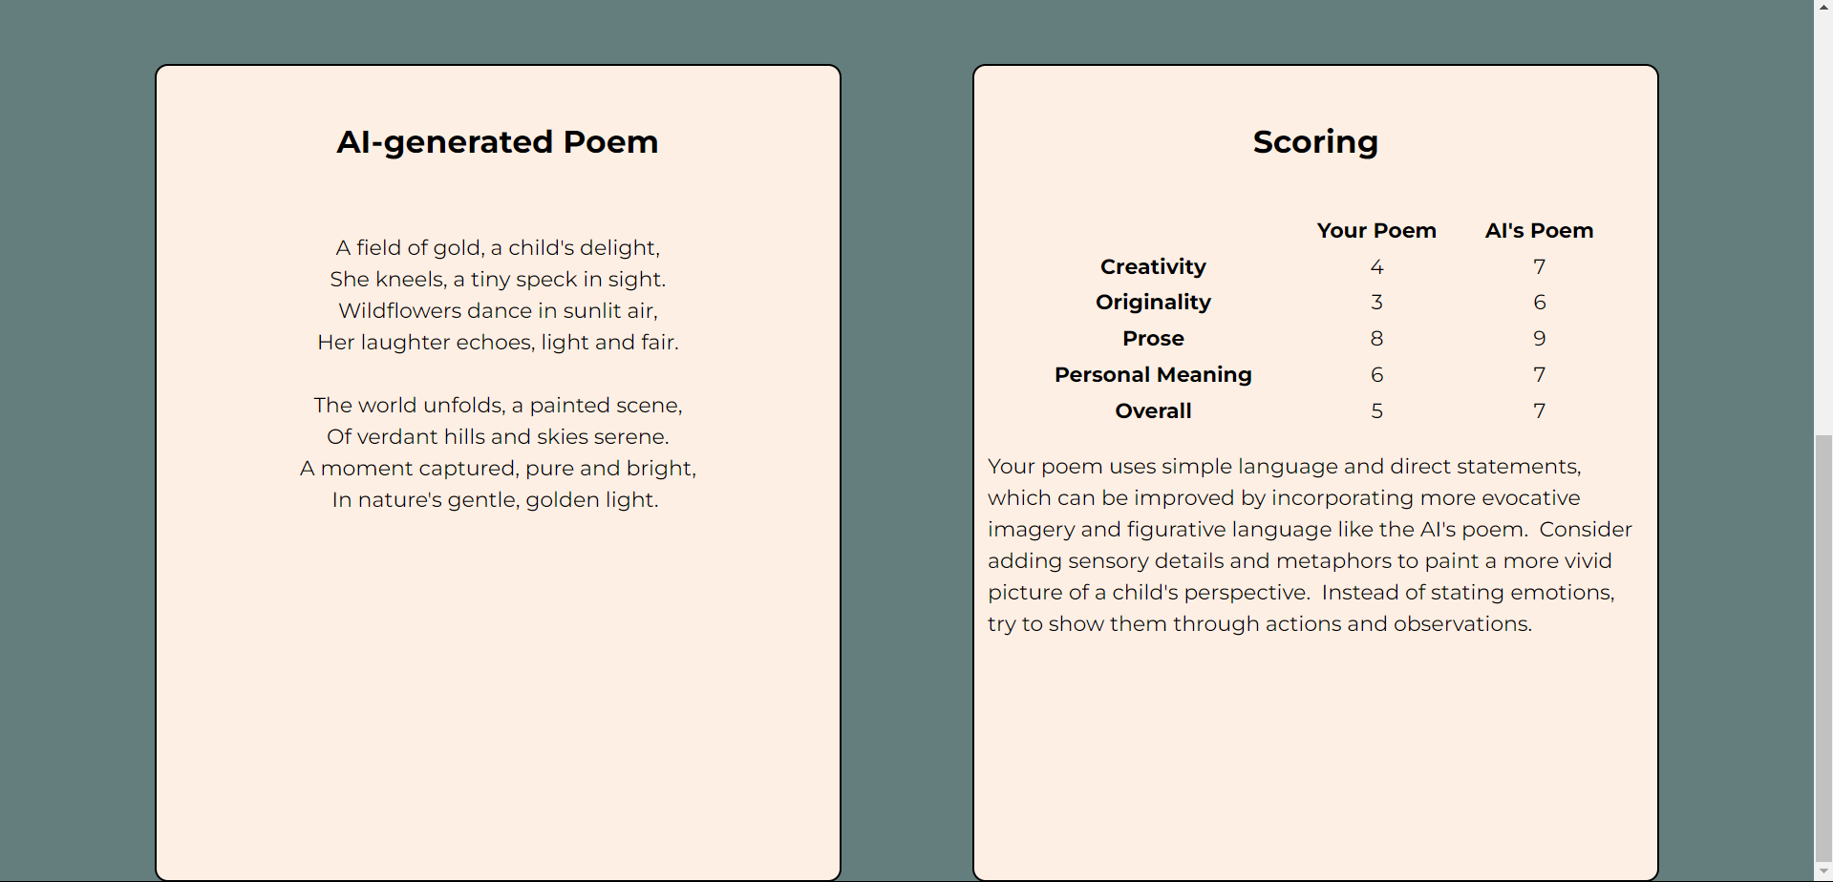The height and width of the screenshot is (882, 1833).
Task: Click Your Poem's Creativity score of 4
Action: click(x=1376, y=267)
